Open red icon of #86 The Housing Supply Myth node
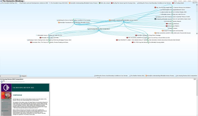198x116 pixels. point(155,8)
